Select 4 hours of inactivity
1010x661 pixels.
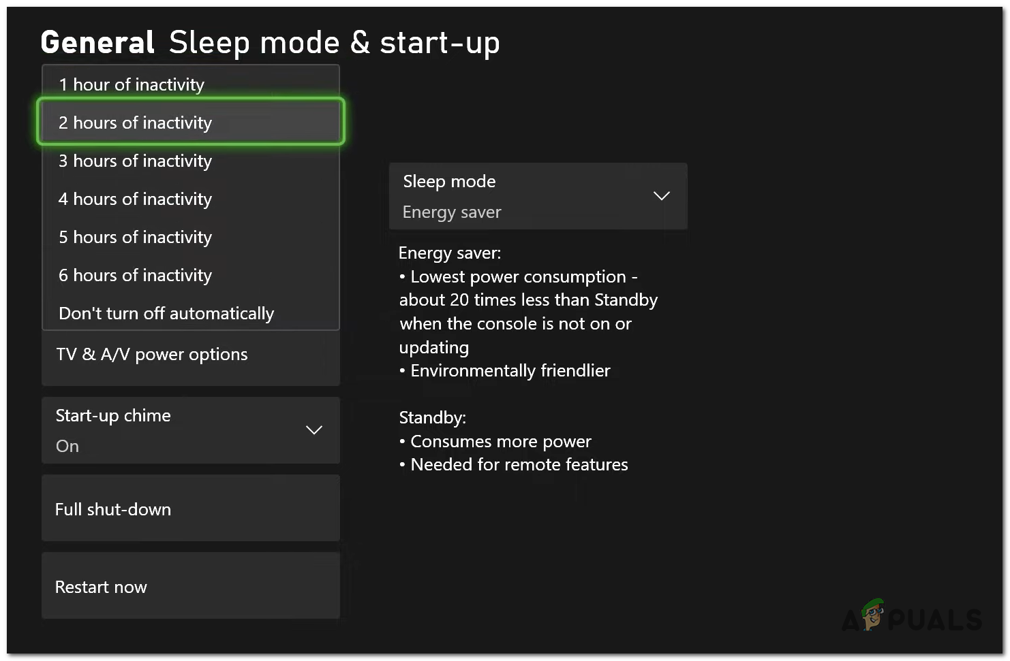click(x=135, y=199)
